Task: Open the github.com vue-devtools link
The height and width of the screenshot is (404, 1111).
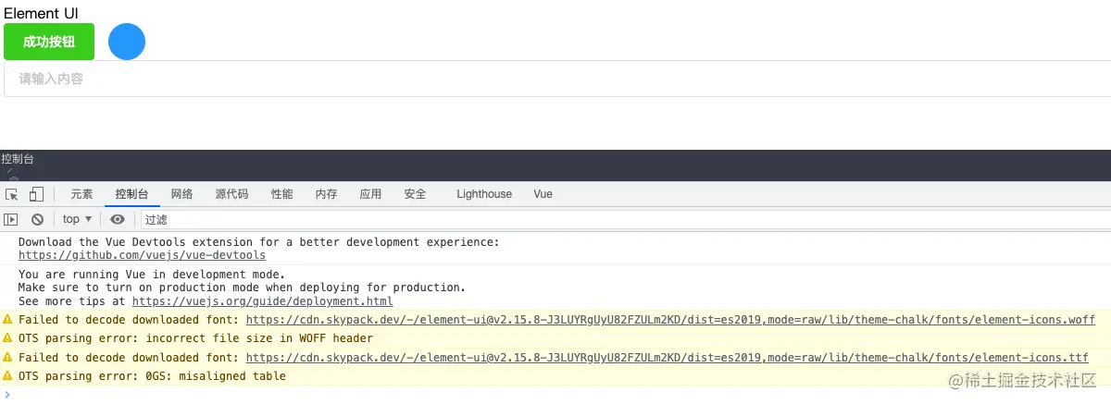Action: point(142,255)
